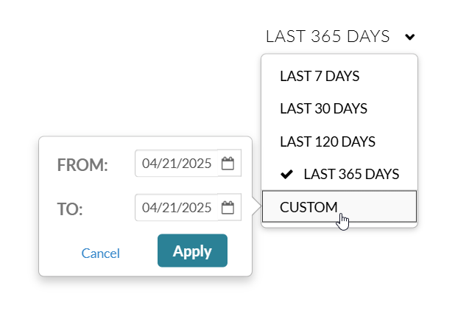Click the TO date input field
This screenshot has height=311, width=469.
(x=177, y=208)
